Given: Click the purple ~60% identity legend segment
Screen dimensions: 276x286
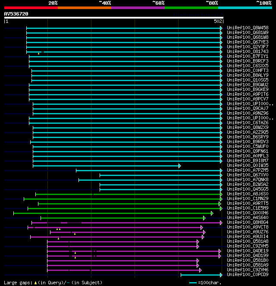Looking at the screenshot, I should coord(138,8).
